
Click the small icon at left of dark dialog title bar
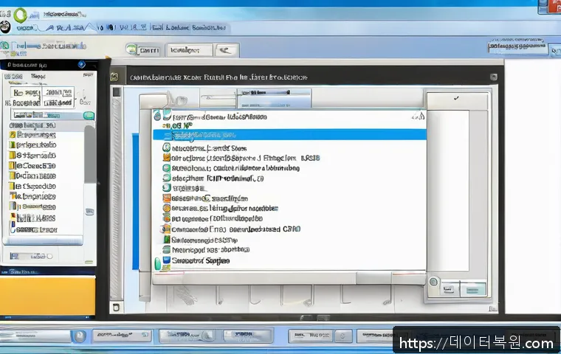point(114,77)
